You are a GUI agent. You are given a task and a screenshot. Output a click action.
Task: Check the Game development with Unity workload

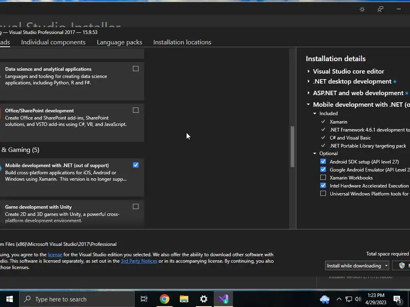136,207
